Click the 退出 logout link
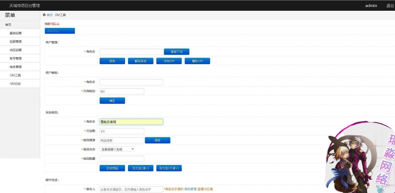The height and width of the screenshot is (193, 395). click(x=390, y=6)
